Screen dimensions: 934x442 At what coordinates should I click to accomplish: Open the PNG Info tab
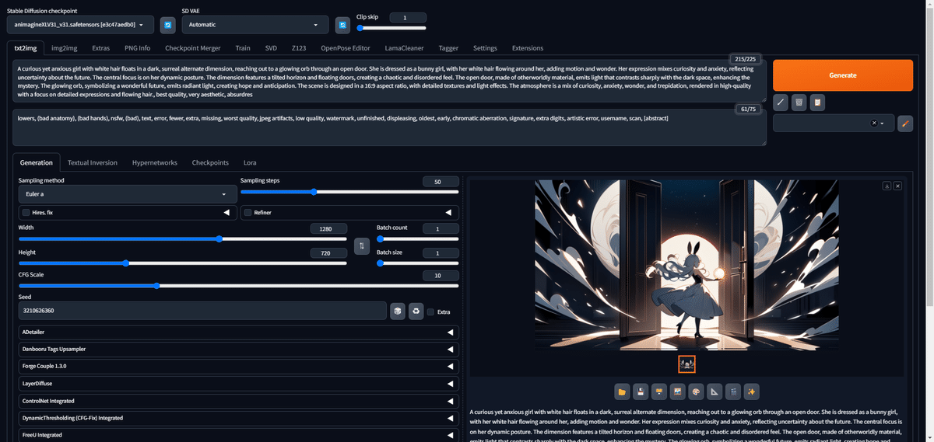tap(137, 48)
